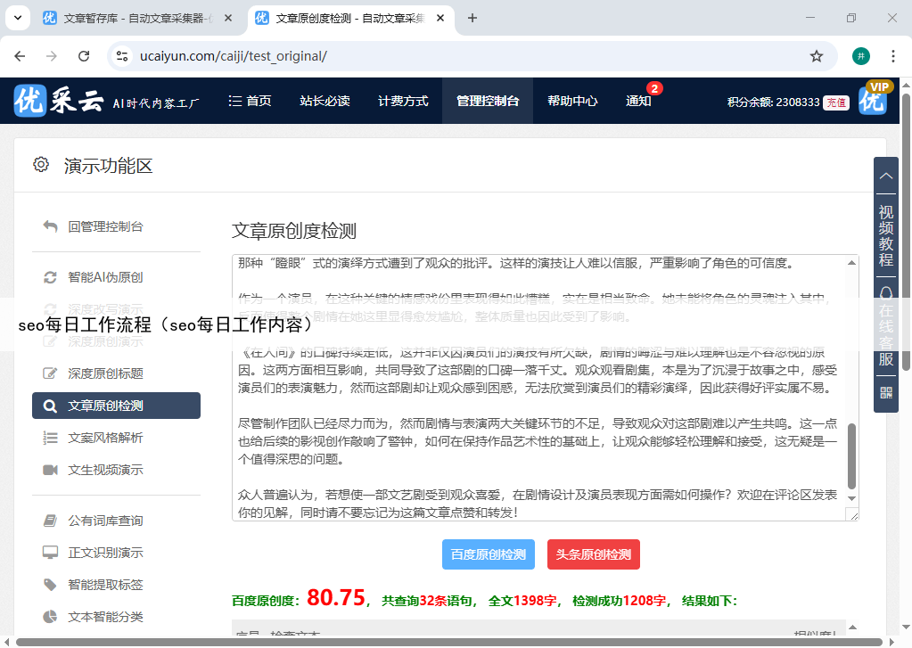
Task: Switch to the 文章暂存库 browser tab
Action: [134, 18]
